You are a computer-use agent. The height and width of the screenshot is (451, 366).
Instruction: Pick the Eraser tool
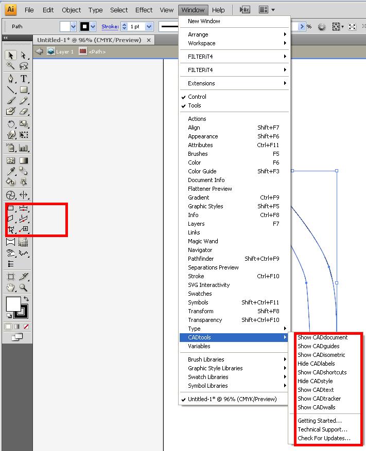tap(24, 111)
